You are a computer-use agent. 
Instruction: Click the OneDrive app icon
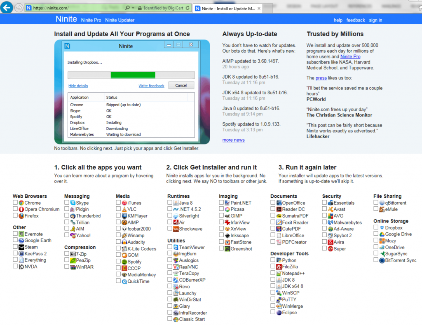point(382,247)
